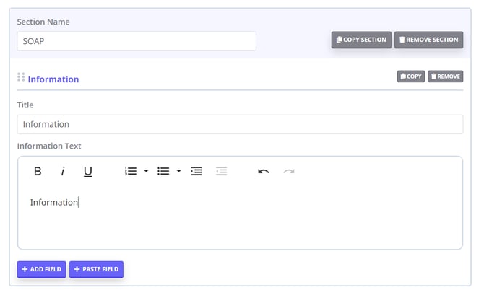Image resolution: width=484 pixels, height=290 pixels.
Task: Open bullet list style dropdown arrow
Action: (x=178, y=172)
